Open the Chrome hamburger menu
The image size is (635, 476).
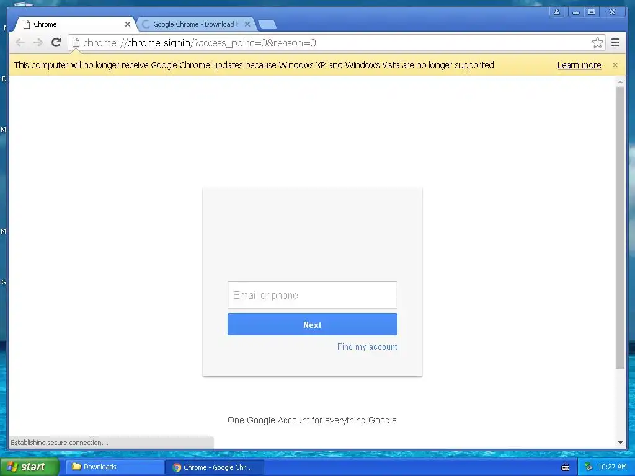[615, 43]
